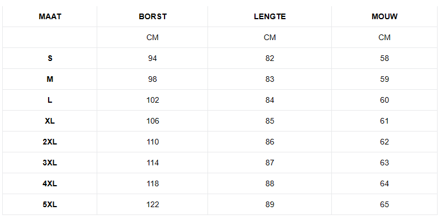This screenshot has width=441, height=219.
Task: Click chest value 94 for size S
Action: click(x=153, y=58)
